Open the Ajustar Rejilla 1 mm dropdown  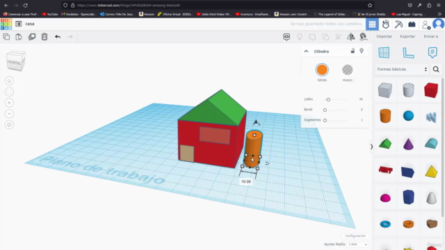click(x=357, y=244)
